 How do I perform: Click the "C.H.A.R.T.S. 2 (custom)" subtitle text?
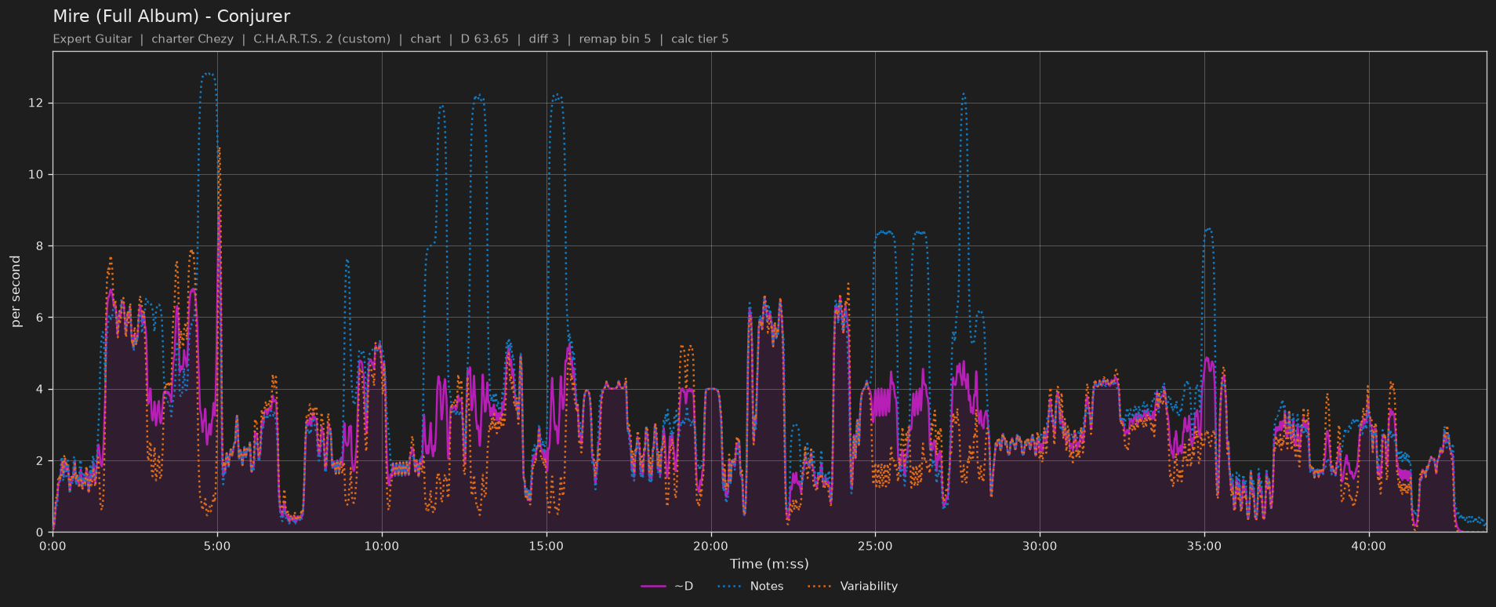321,39
